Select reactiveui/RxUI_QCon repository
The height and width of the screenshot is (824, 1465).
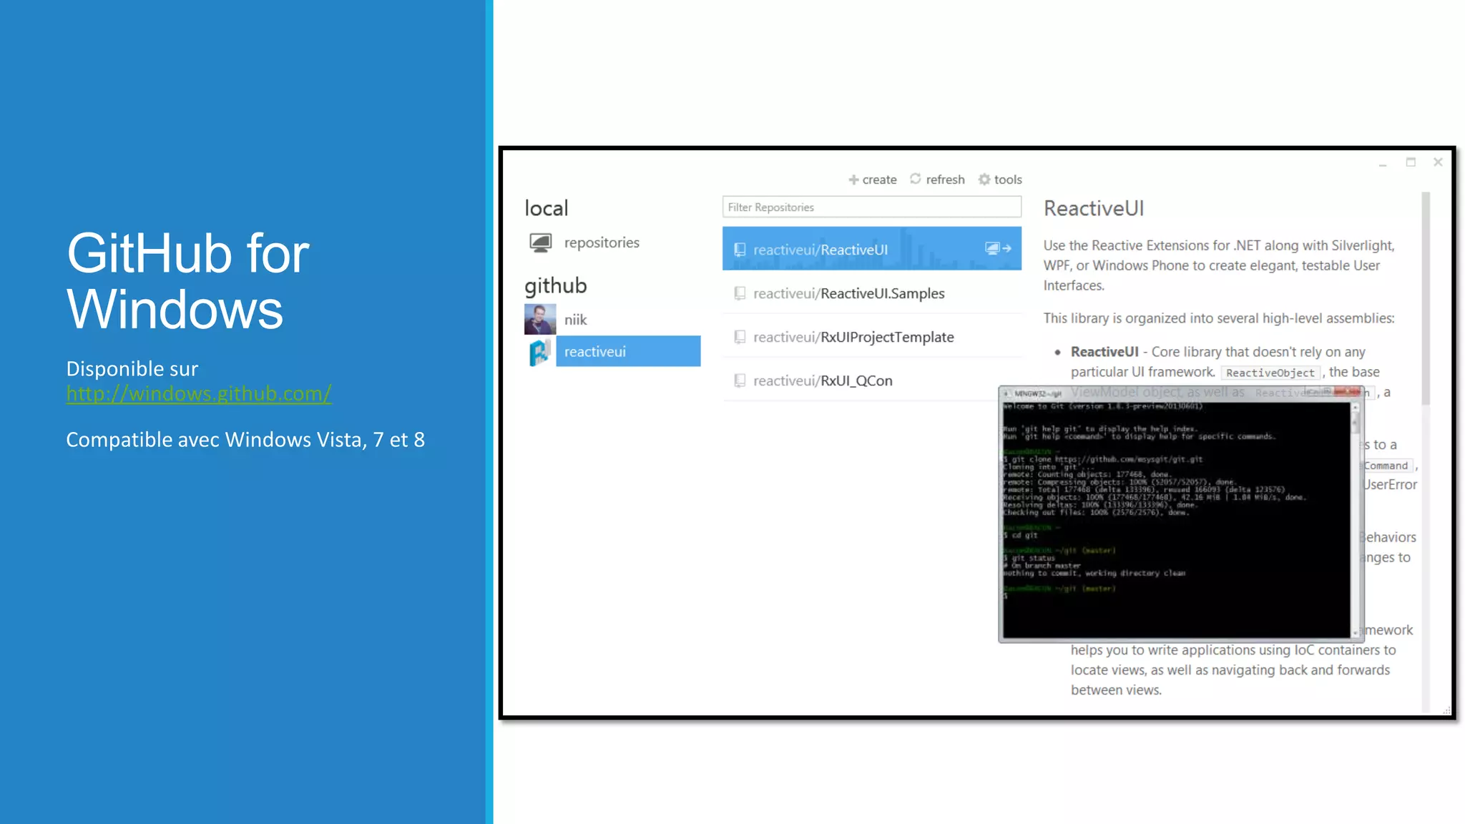(872, 381)
